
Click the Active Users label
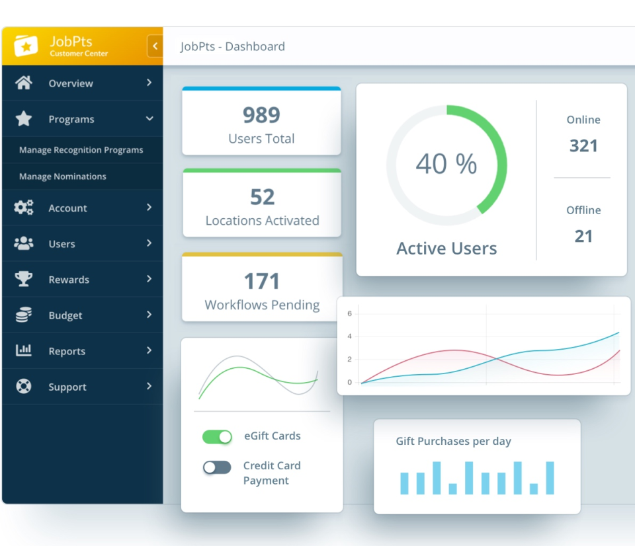446,248
